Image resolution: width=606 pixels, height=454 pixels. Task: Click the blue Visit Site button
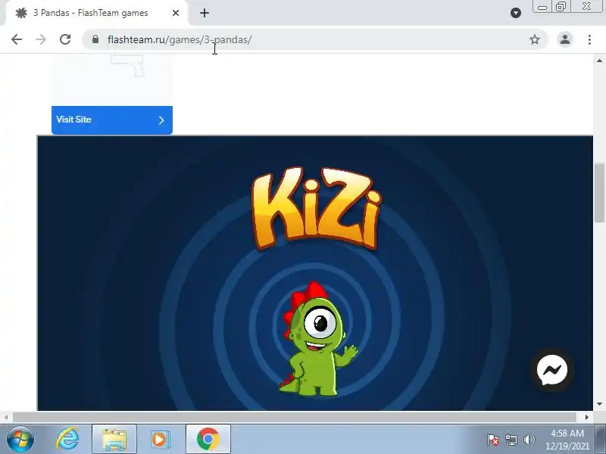pyautogui.click(x=112, y=120)
